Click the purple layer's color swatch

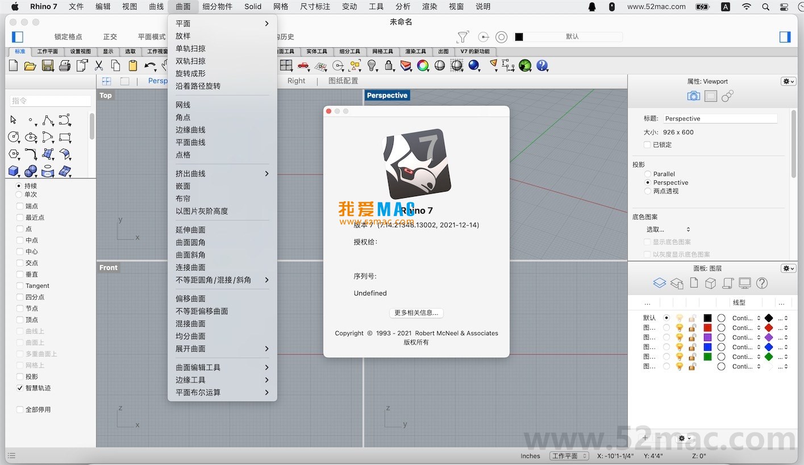(x=707, y=337)
